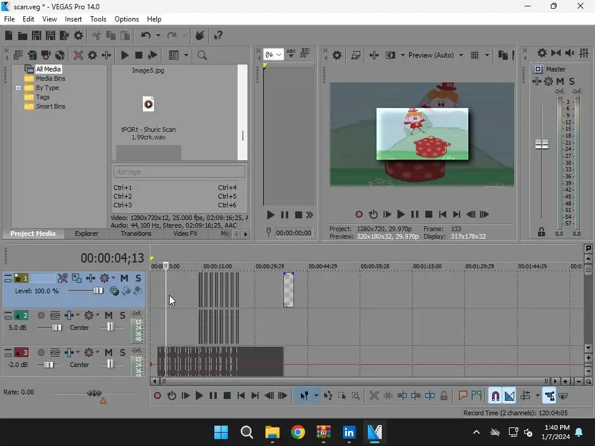Open Undo history dropdown arrow
595x446 pixels.
158,35
